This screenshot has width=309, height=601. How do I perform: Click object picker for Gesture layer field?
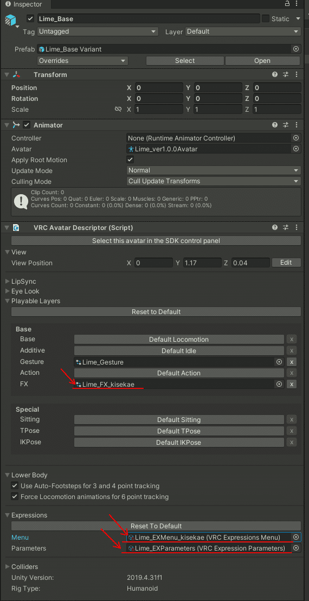click(279, 362)
